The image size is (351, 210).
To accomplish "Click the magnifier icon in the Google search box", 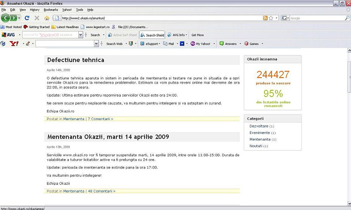I will 347,18.
